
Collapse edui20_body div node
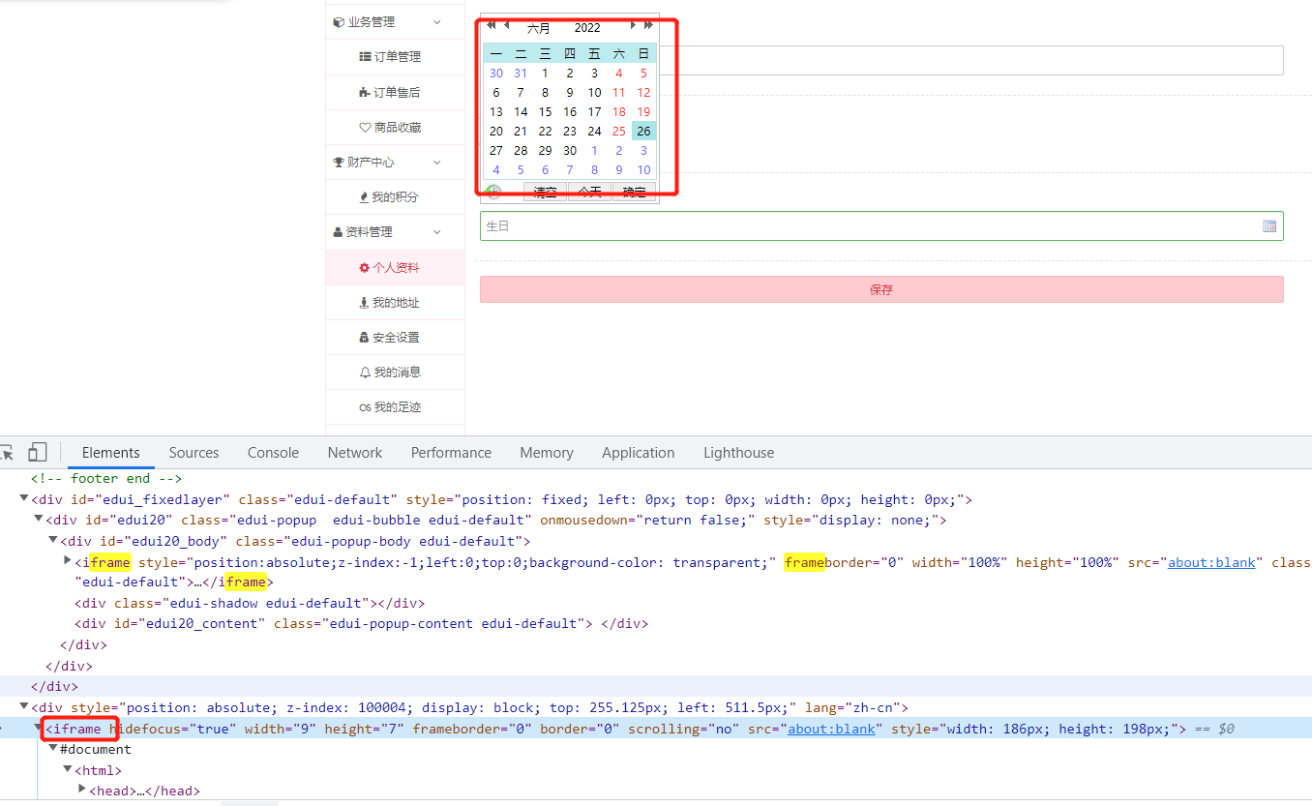click(x=53, y=541)
